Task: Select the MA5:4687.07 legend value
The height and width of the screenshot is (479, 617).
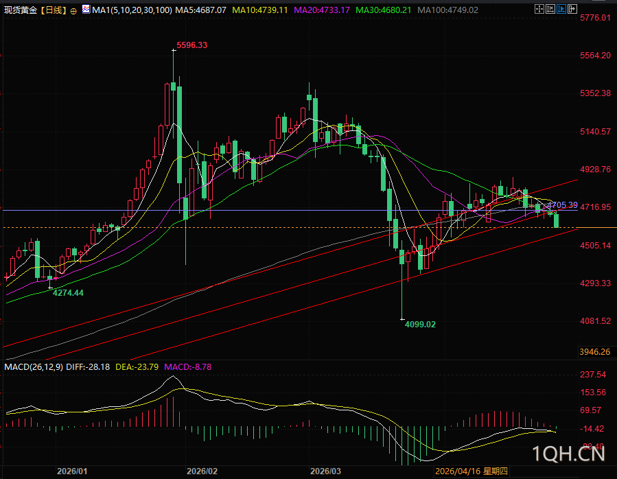Action: click(x=200, y=10)
